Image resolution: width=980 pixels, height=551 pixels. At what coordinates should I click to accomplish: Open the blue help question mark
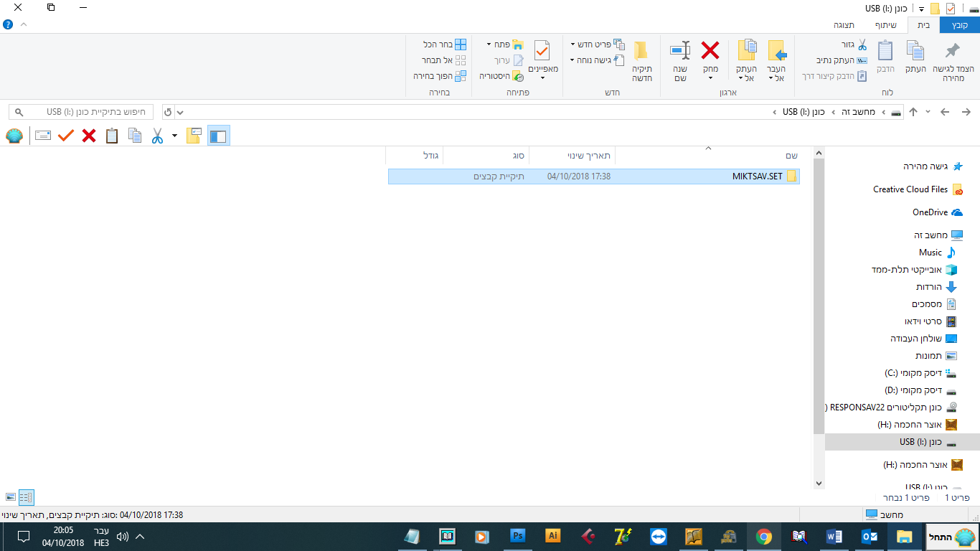(x=7, y=24)
